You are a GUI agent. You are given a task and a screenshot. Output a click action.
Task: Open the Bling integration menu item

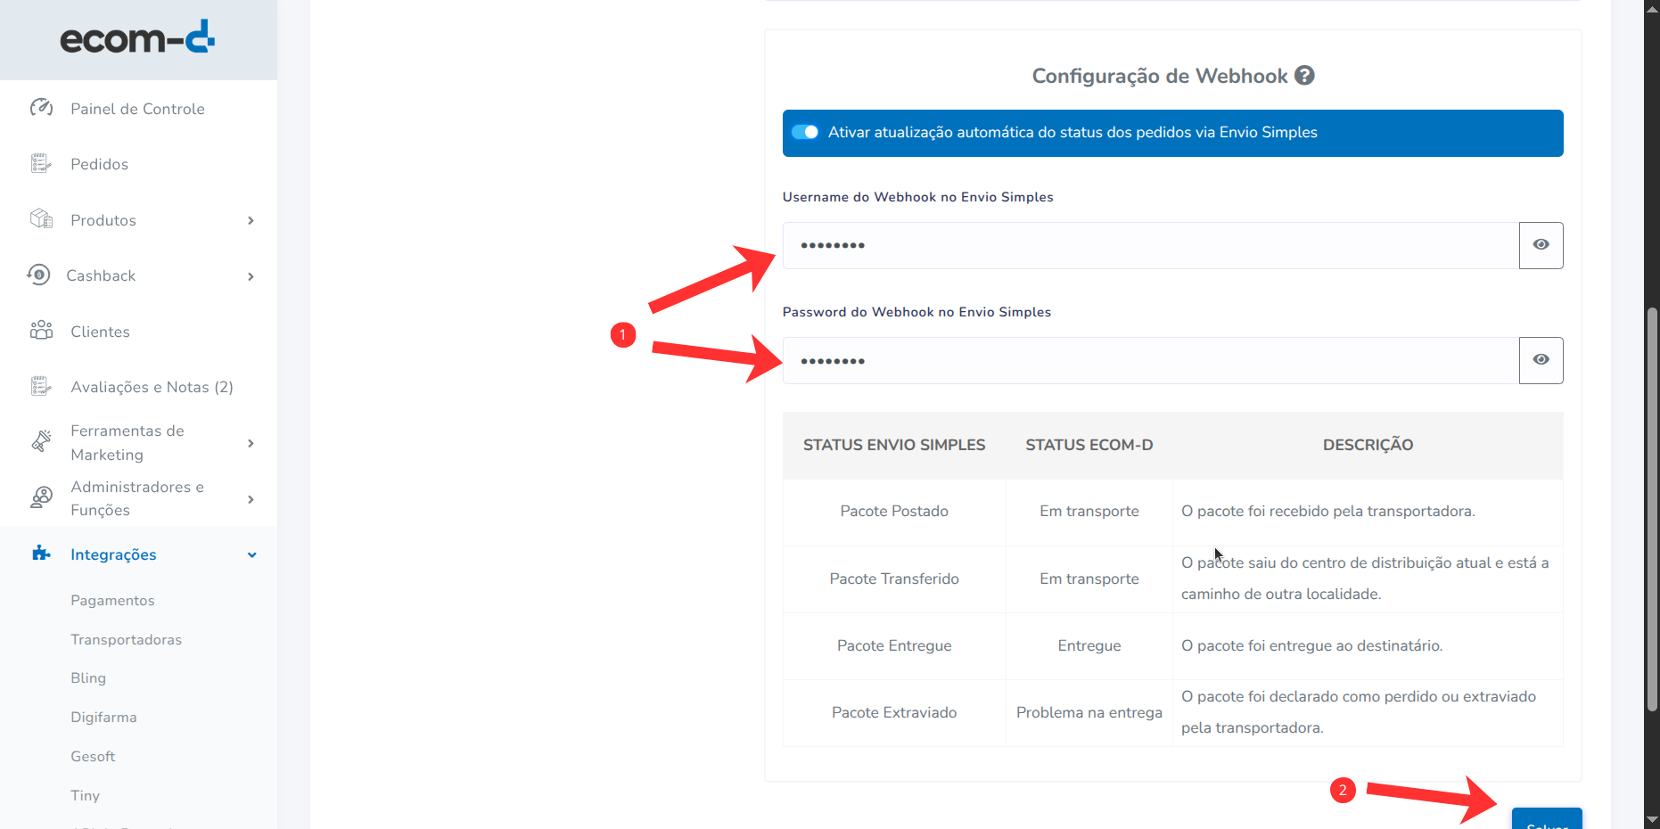tap(88, 677)
